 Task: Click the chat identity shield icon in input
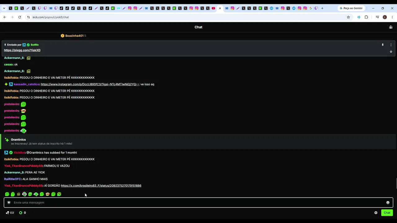tap(9, 203)
